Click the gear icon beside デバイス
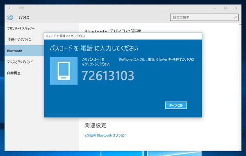This screenshot has width=246, height=156. [10, 17]
